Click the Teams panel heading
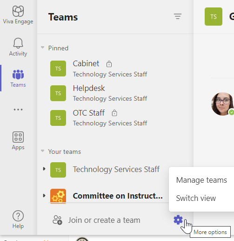The image size is (234, 241). pos(63,17)
